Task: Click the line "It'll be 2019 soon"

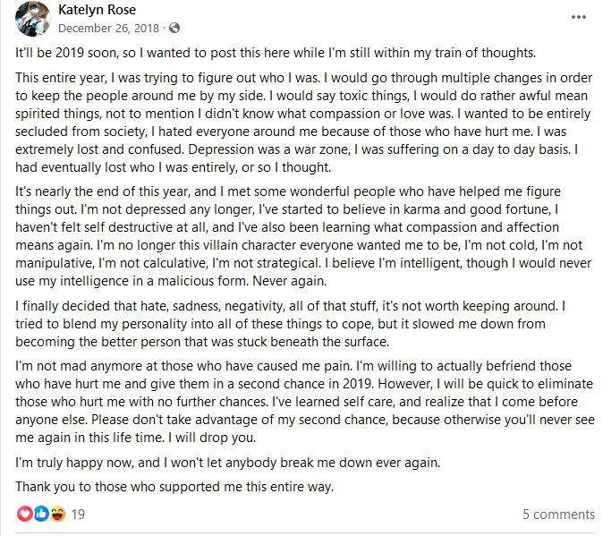Action: [276, 53]
